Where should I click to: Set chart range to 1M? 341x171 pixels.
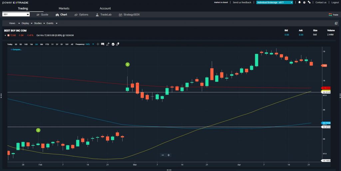tap(31, 44)
